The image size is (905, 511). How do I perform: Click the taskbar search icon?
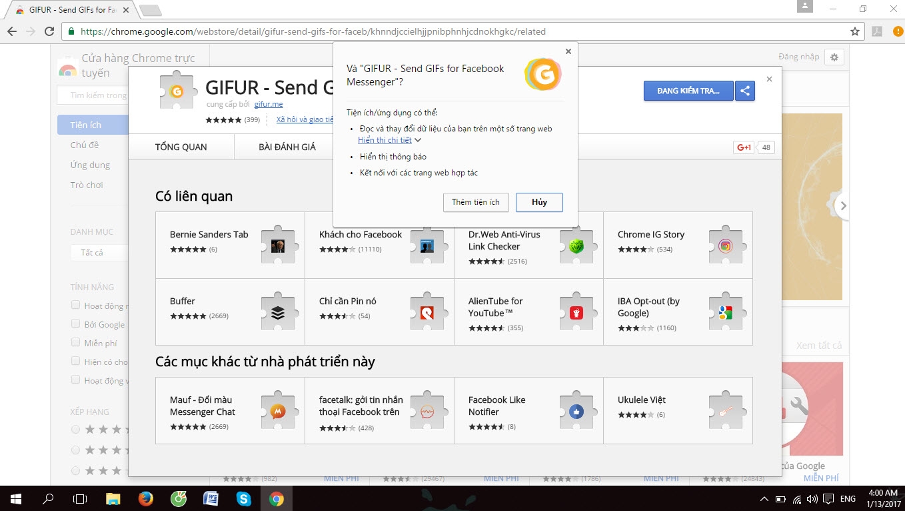[x=48, y=498]
